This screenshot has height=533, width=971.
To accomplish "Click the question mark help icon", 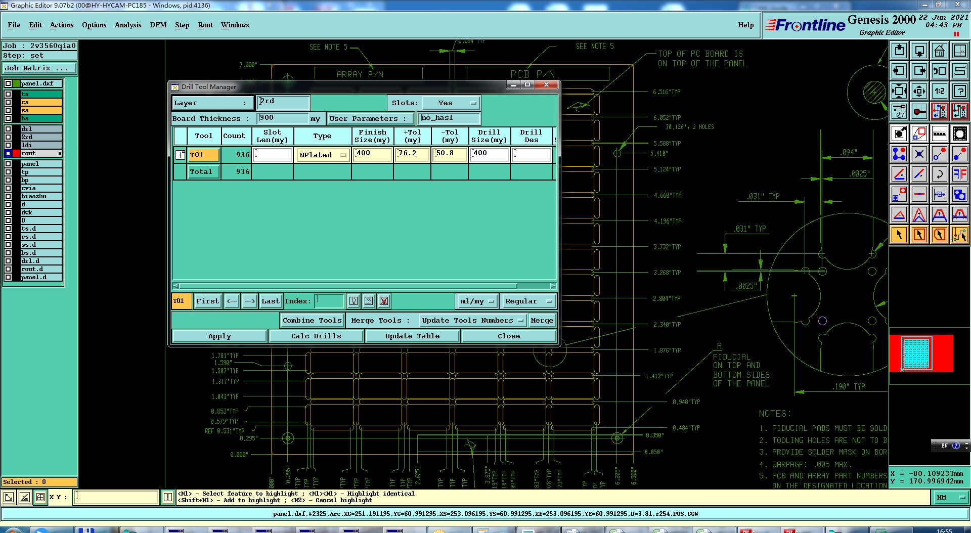I will click(x=960, y=91).
